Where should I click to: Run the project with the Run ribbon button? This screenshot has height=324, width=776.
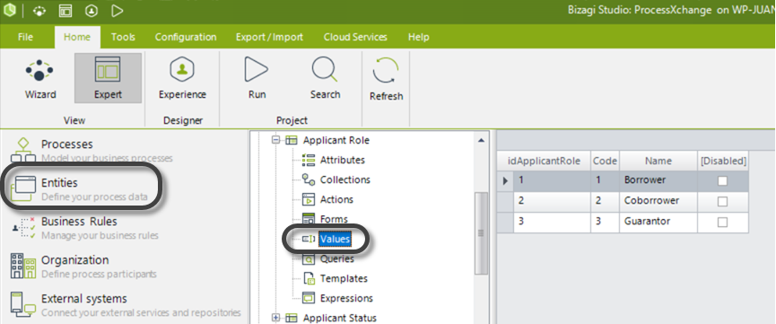click(257, 78)
